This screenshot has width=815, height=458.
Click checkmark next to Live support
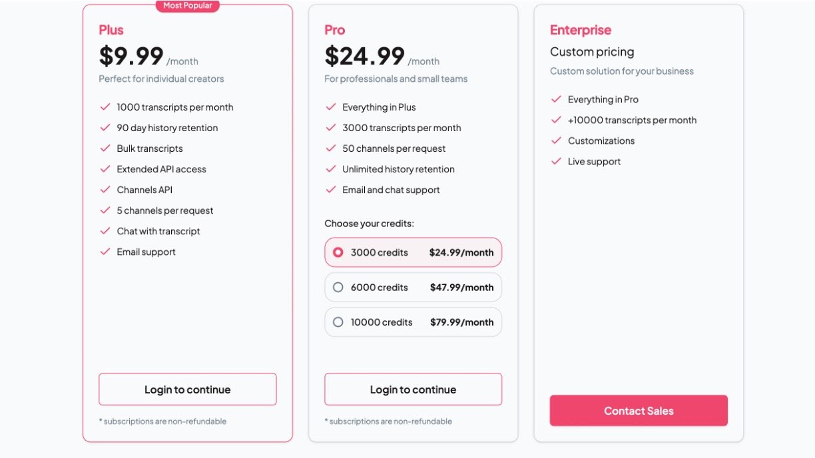[x=556, y=161]
